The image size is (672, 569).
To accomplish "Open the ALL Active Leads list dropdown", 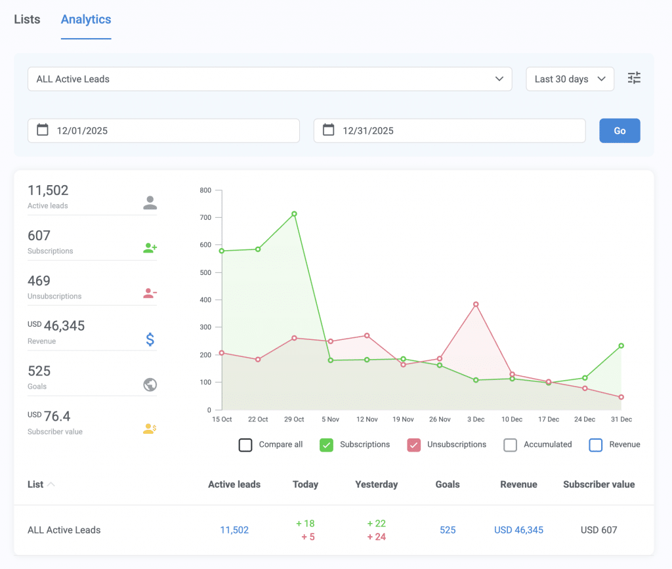I will [x=269, y=79].
